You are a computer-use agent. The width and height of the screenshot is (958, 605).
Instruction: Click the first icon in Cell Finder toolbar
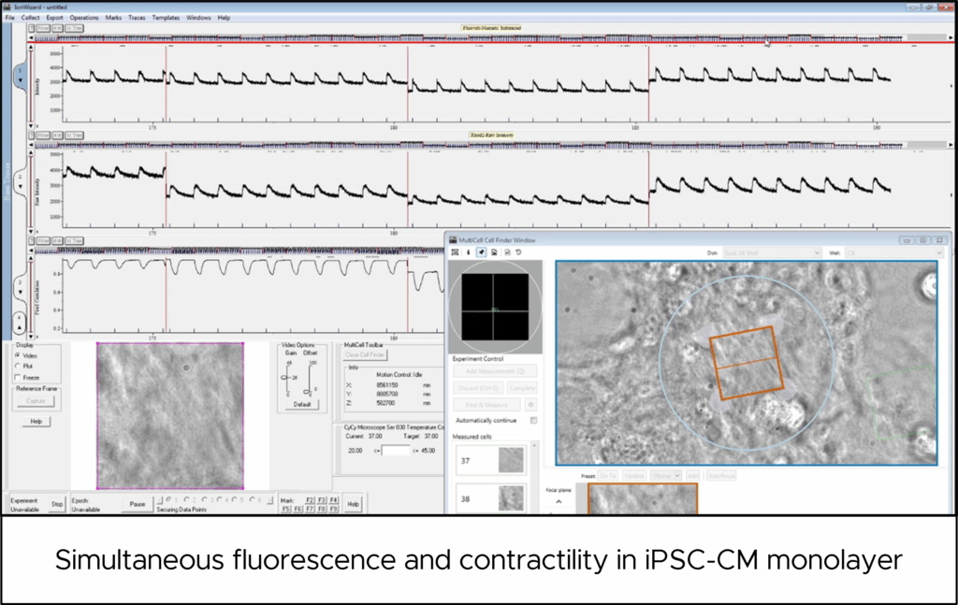coord(455,252)
